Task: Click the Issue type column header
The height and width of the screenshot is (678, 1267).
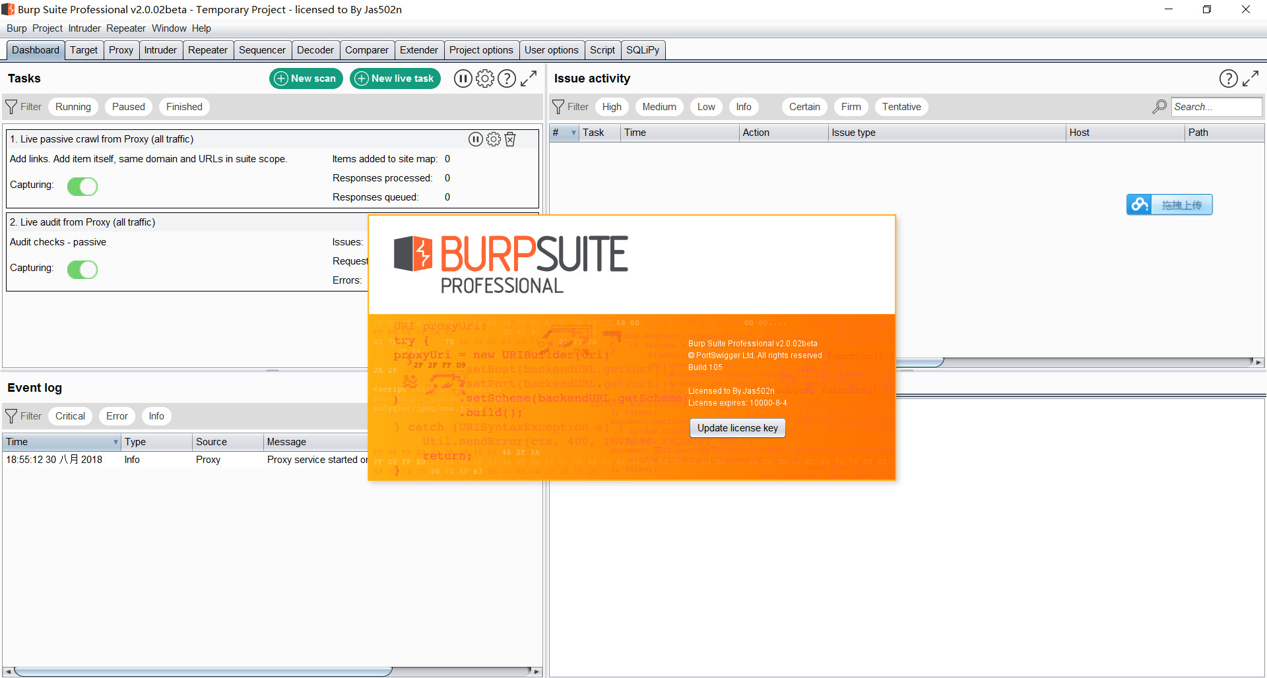Action: 946,133
